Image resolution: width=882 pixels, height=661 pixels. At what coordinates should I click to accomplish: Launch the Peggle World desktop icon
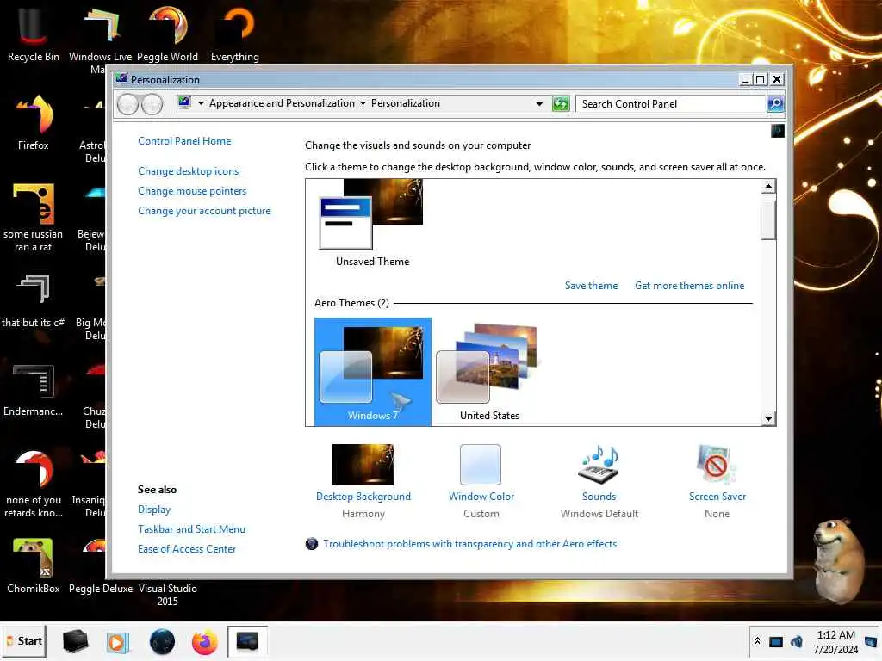point(167,33)
